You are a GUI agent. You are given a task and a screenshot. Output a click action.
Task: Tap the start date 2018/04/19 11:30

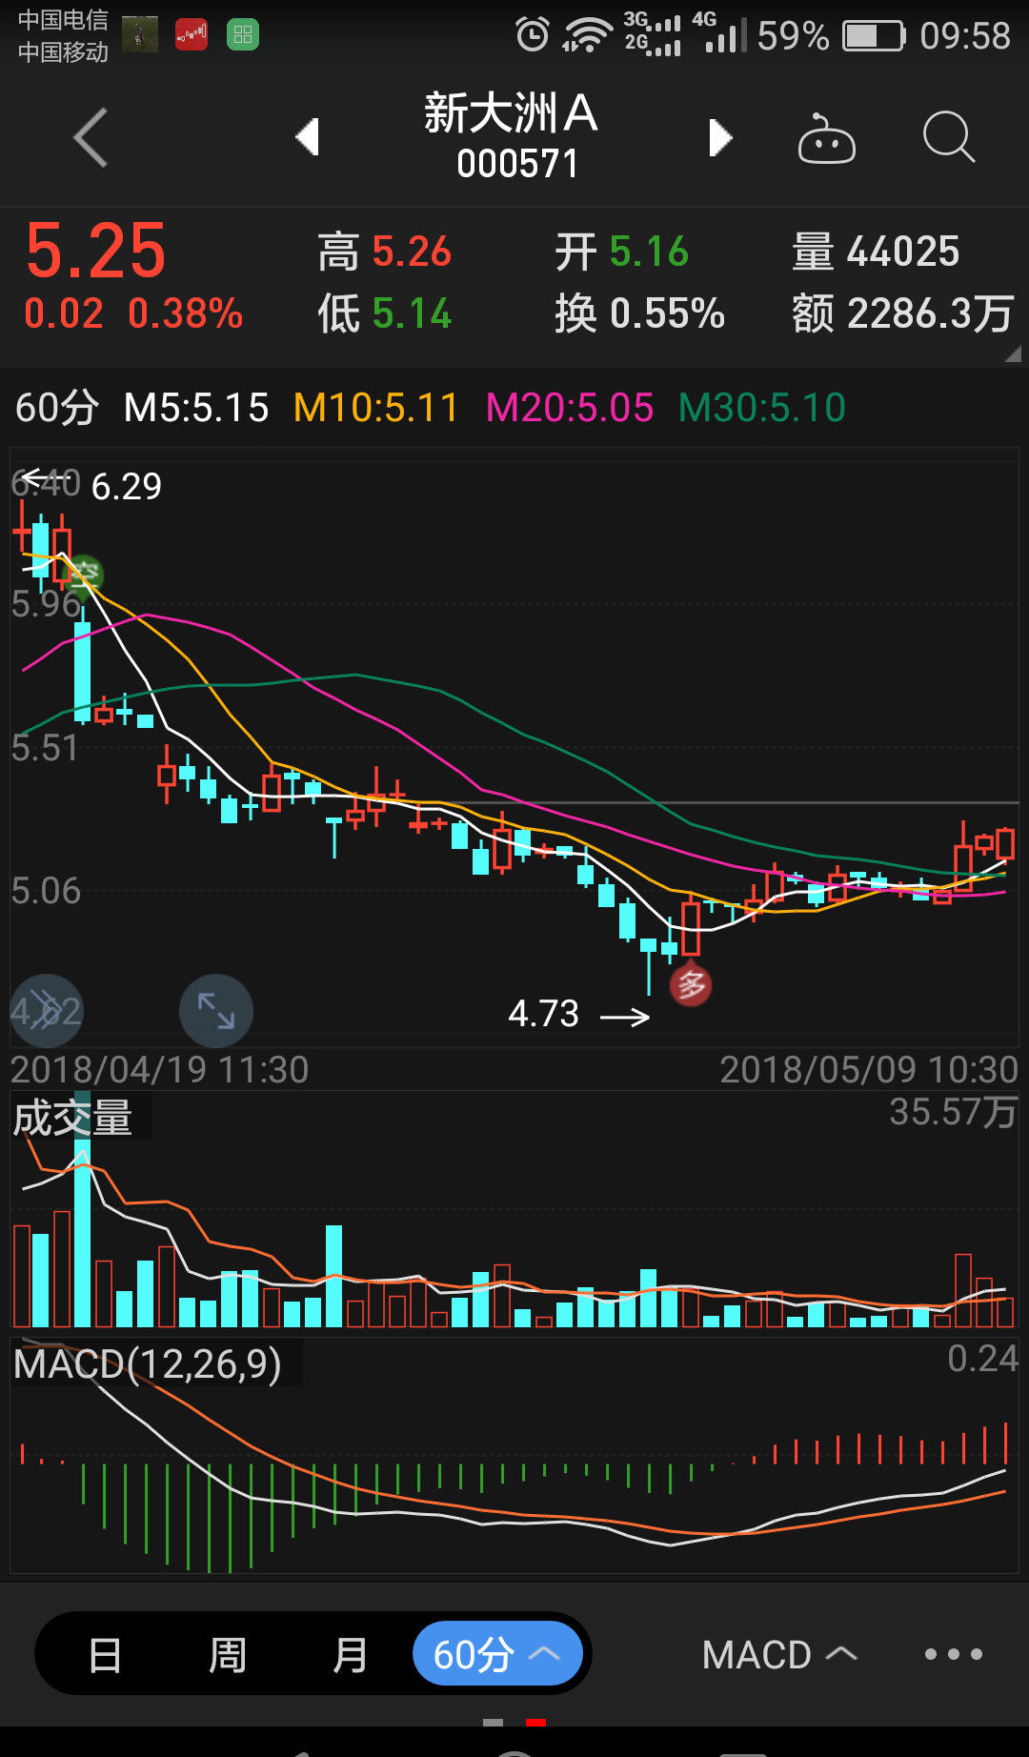pyautogui.click(x=160, y=1070)
